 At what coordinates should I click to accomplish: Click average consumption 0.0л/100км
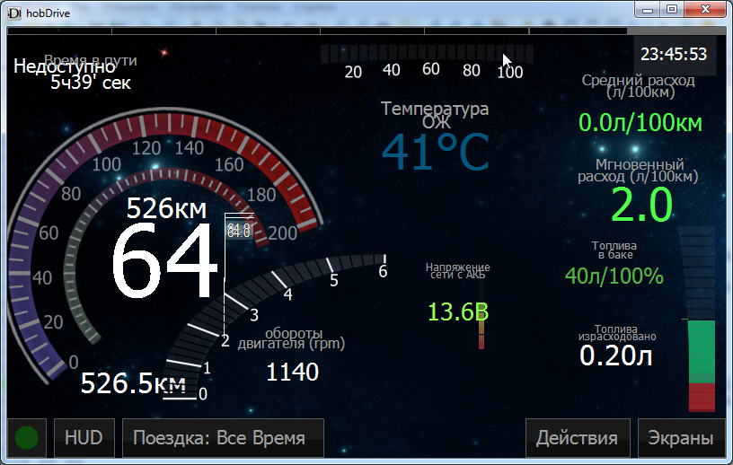click(x=640, y=123)
